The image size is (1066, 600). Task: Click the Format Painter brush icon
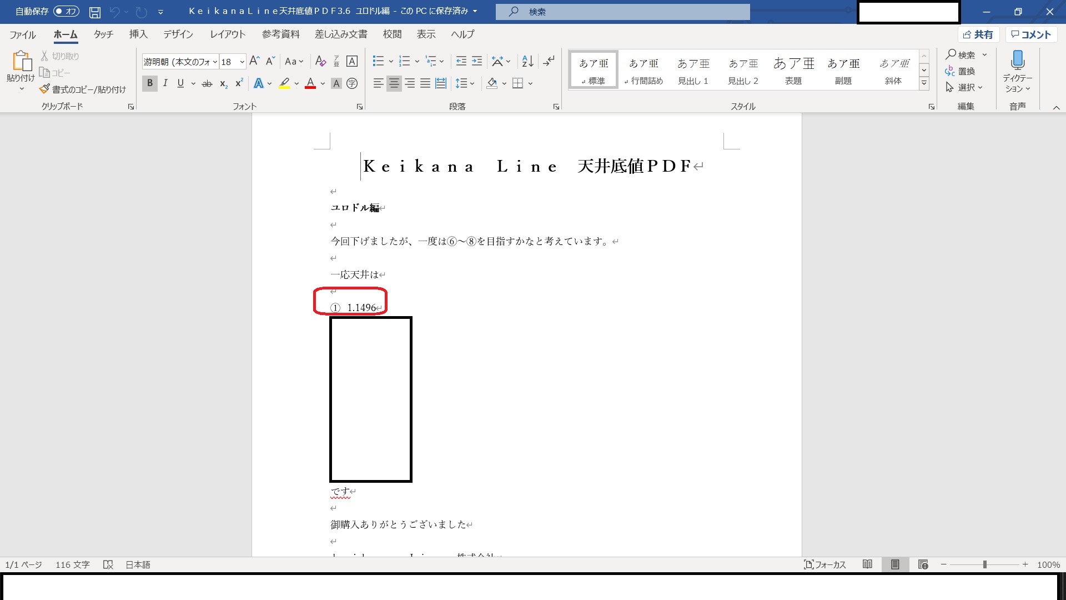coord(45,89)
